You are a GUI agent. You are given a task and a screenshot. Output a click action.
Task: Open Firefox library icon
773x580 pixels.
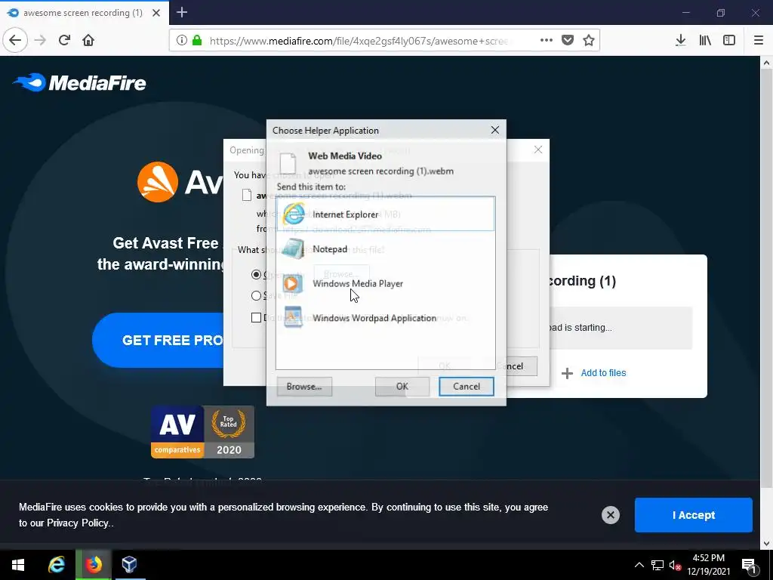(x=705, y=41)
